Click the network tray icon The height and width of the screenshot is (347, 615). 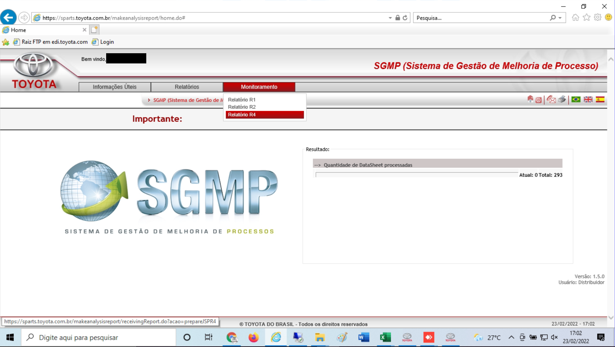pyautogui.click(x=544, y=338)
